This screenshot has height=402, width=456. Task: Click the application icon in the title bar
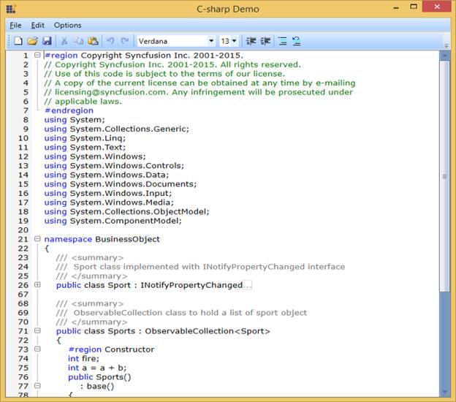(x=11, y=9)
